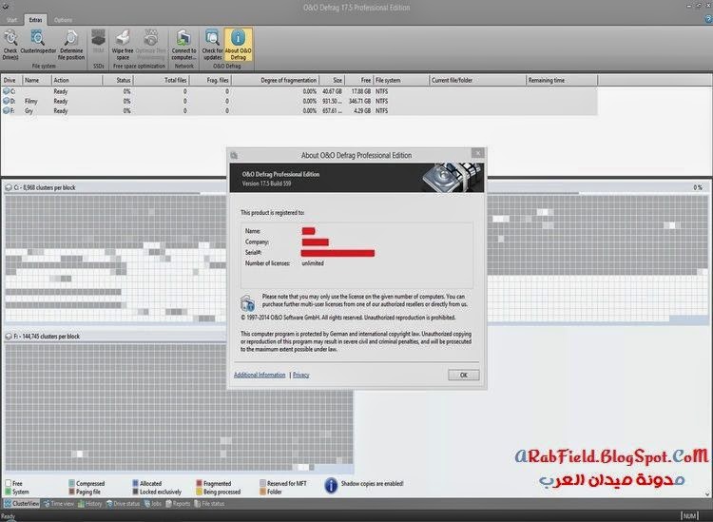Click the Free legend color box

coord(9,483)
